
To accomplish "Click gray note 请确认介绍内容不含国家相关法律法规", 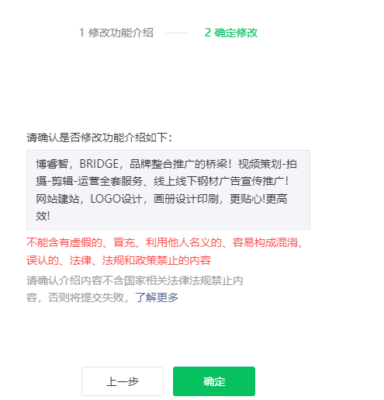I will click(135, 280).
